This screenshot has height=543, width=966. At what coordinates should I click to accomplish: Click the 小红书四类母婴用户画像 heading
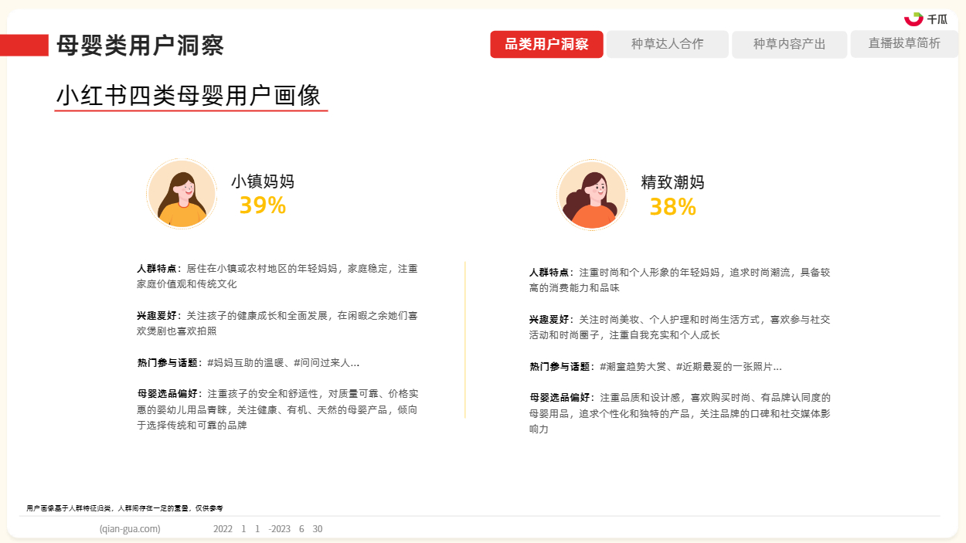(x=189, y=96)
